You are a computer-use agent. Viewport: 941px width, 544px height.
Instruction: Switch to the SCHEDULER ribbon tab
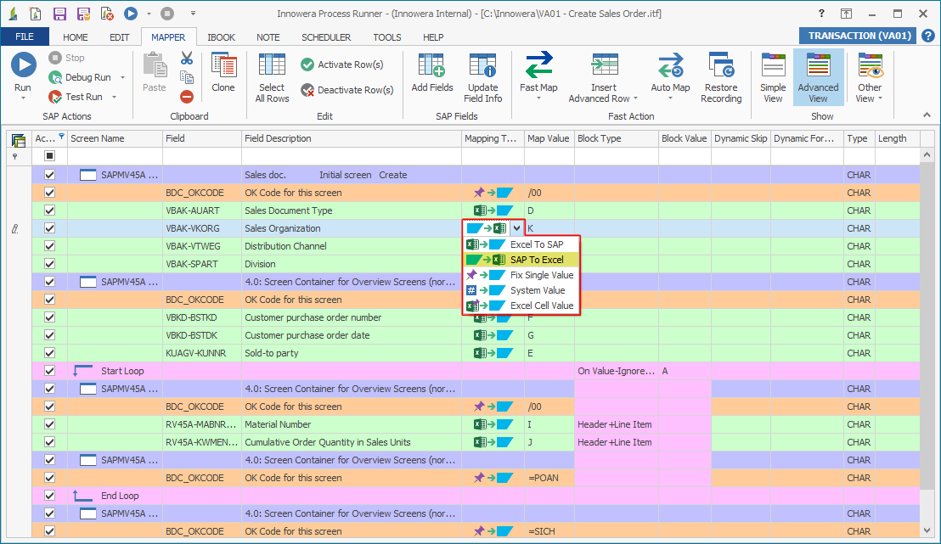pyautogui.click(x=327, y=36)
